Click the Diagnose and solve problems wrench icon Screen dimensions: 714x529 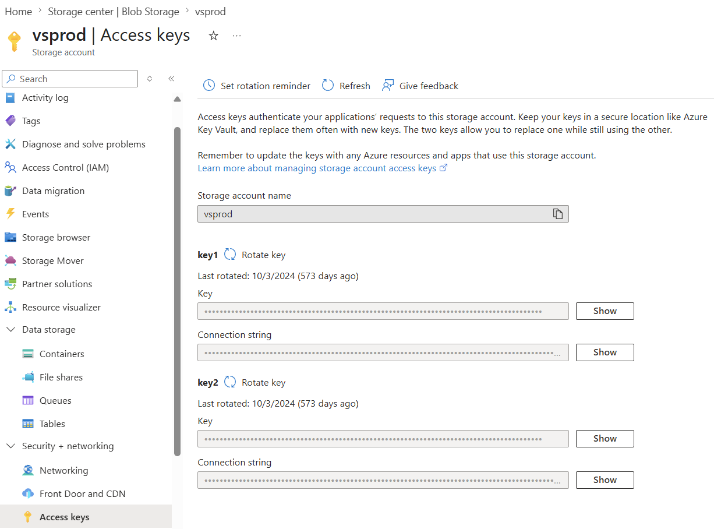[x=10, y=144]
